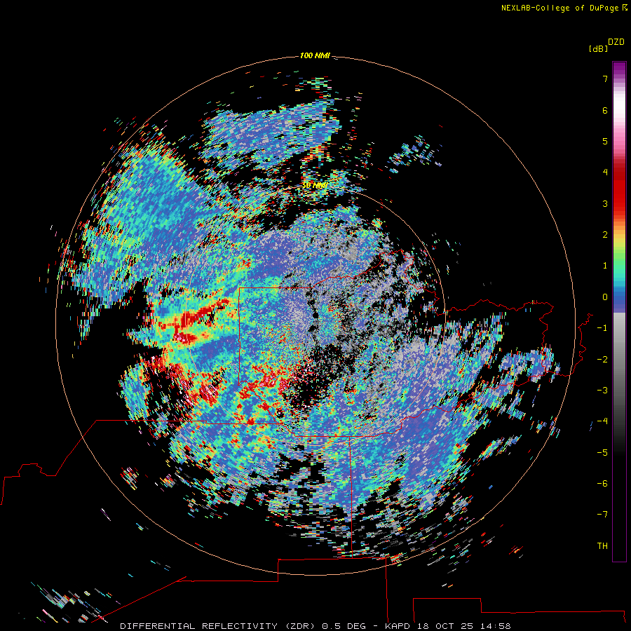This screenshot has height=631, width=631.
Task: Click the 7 value on the color scale
Action: tap(605, 79)
